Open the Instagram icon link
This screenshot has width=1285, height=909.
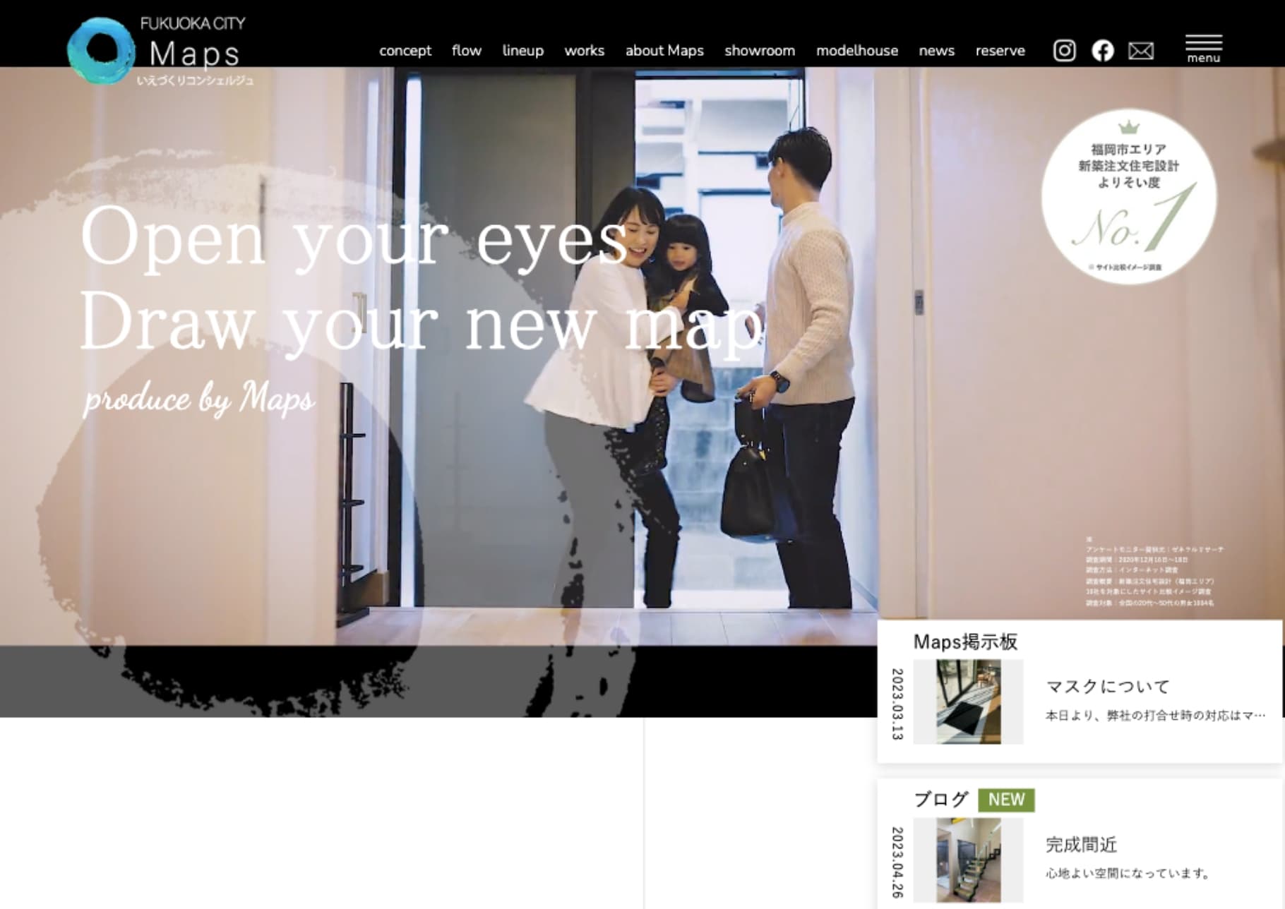pyautogui.click(x=1064, y=51)
